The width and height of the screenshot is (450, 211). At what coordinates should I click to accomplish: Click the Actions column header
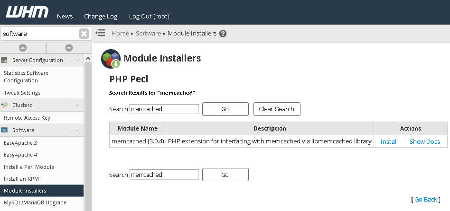click(411, 128)
